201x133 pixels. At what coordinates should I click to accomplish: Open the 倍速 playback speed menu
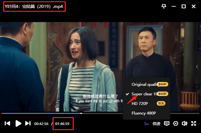click(156, 123)
